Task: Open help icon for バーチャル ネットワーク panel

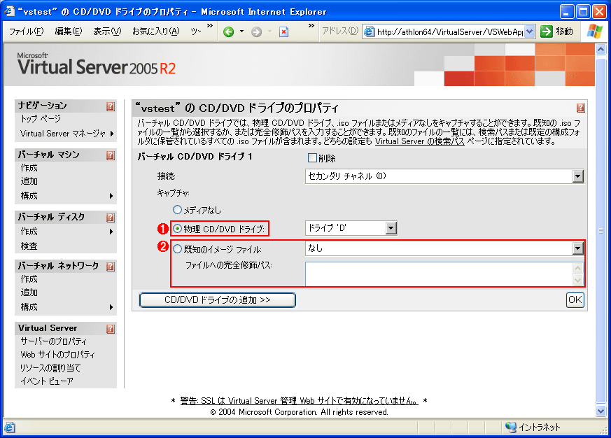Action: tap(111, 266)
